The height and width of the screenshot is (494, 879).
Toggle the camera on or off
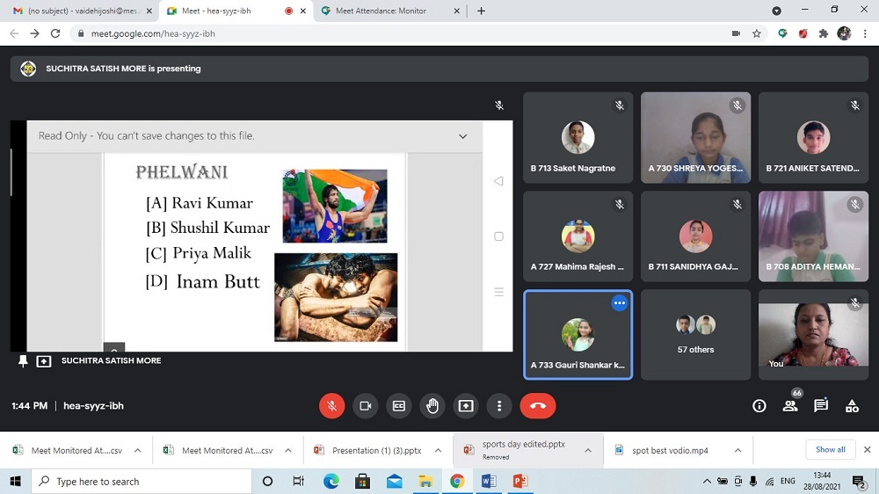[365, 406]
